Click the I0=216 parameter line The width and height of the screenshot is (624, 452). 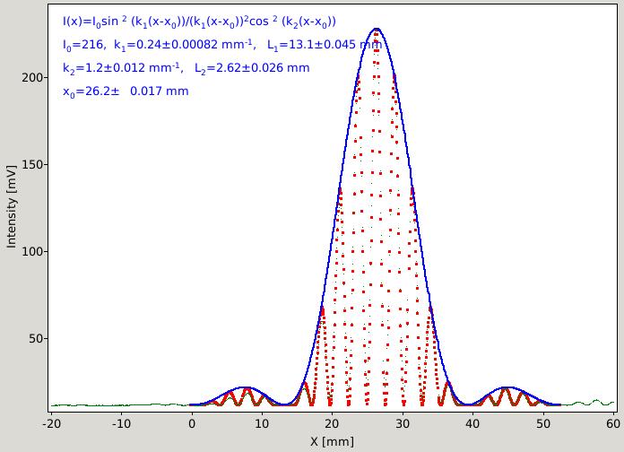click(x=222, y=45)
